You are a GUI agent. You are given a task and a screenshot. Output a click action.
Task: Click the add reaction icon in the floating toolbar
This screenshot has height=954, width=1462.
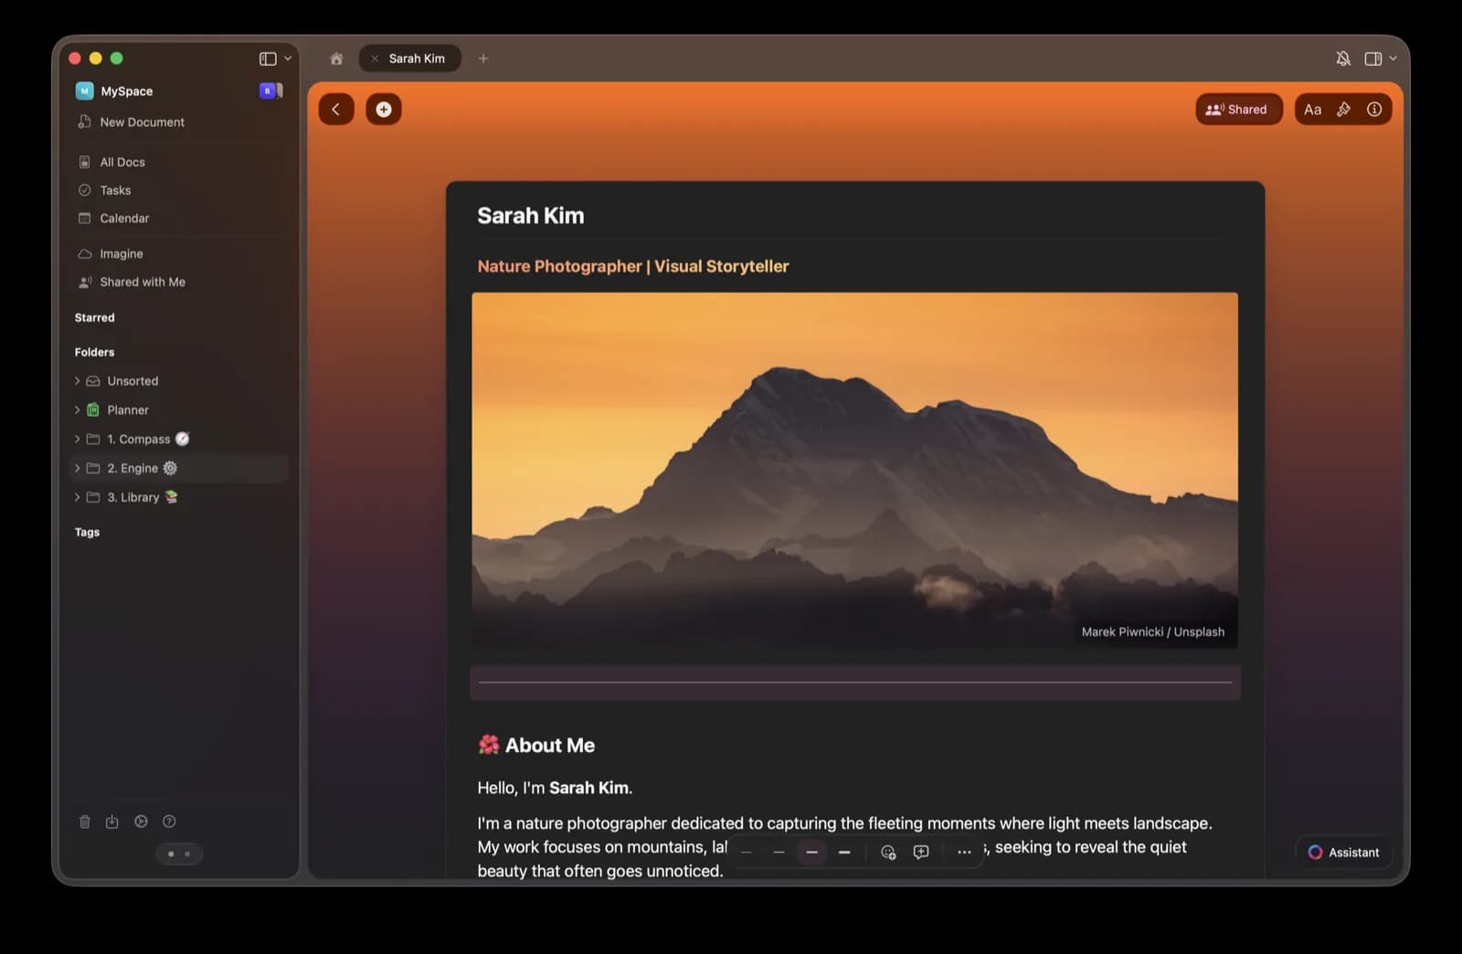point(888,852)
